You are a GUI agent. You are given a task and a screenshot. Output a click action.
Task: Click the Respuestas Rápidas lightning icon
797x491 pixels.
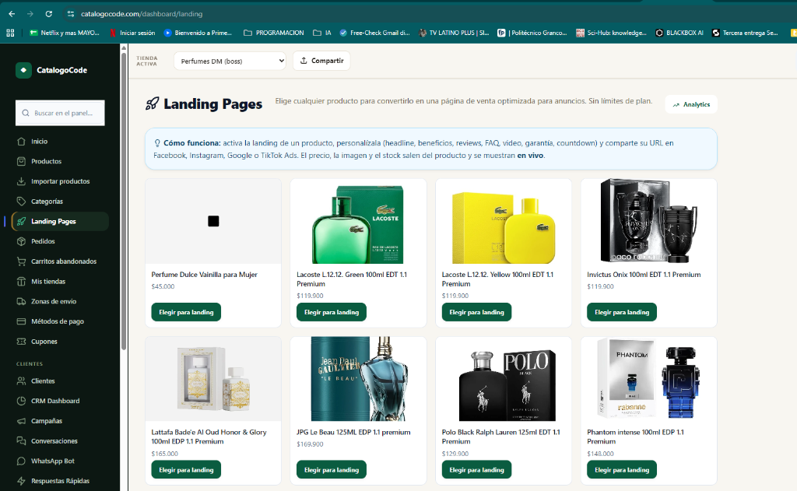pos(21,481)
